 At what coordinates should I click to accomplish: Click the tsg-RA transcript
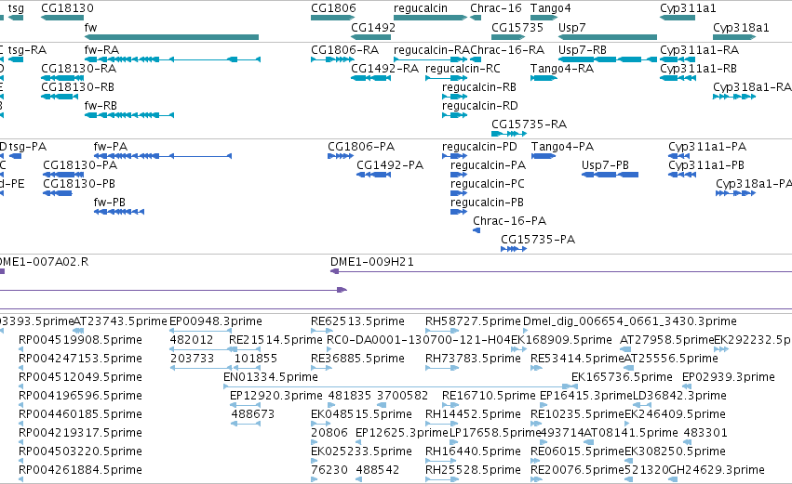tap(16, 59)
